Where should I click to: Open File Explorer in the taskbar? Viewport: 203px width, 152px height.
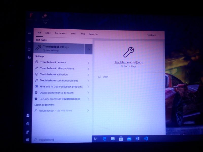(x=113, y=139)
